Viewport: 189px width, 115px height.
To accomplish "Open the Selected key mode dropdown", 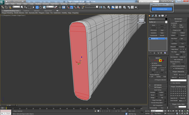I will (157, 111).
